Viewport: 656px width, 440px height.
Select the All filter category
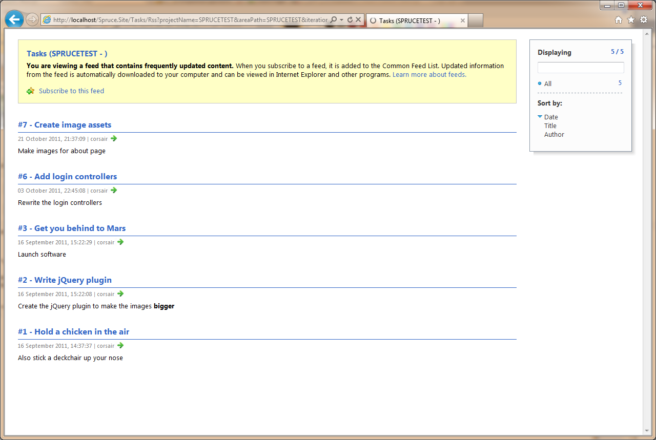[x=548, y=83]
